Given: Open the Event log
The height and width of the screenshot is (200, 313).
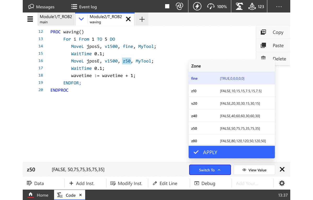Looking at the screenshot, I should pos(84,7).
